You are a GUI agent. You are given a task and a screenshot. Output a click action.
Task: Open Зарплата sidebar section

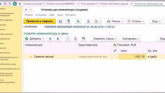pos(3,48)
